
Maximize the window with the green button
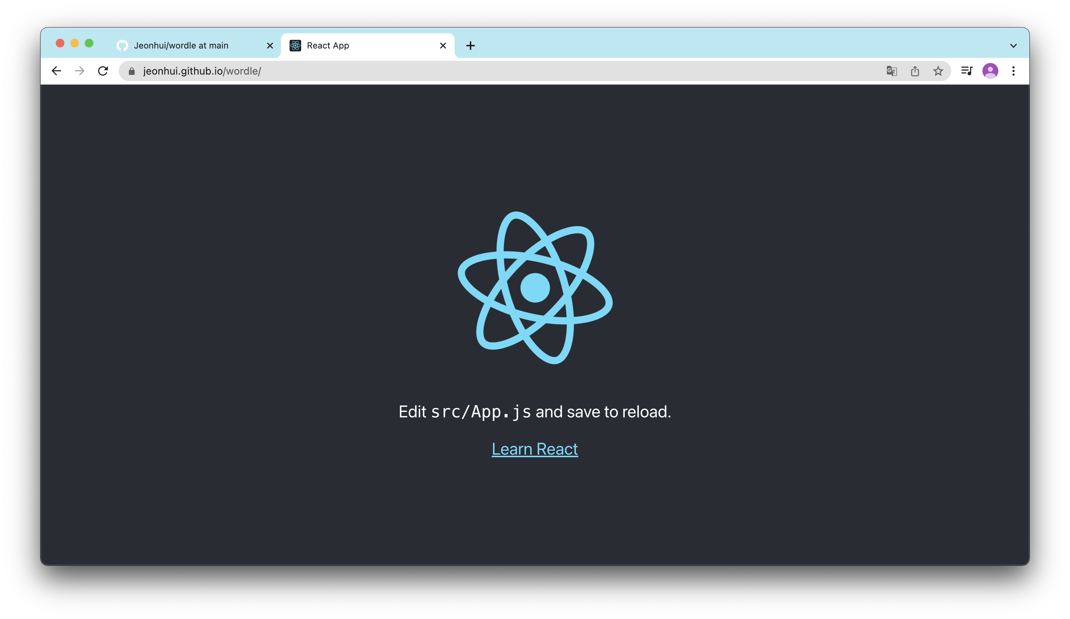click(x=89, y=43)
